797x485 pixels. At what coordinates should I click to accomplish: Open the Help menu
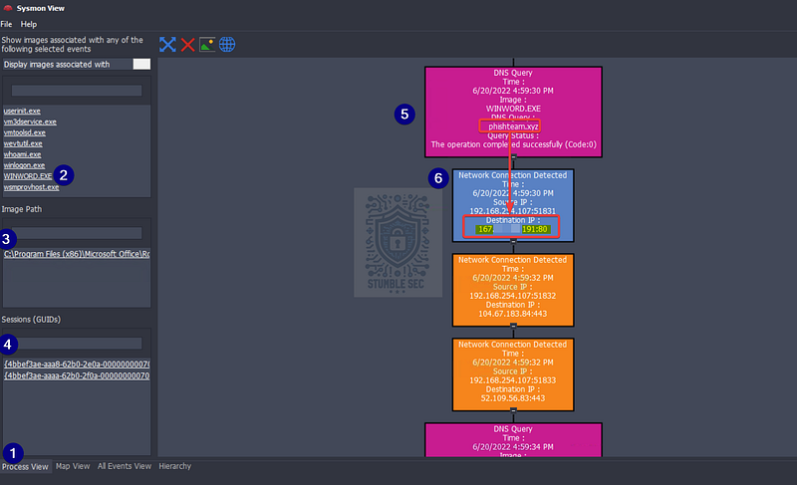[29, 24]
